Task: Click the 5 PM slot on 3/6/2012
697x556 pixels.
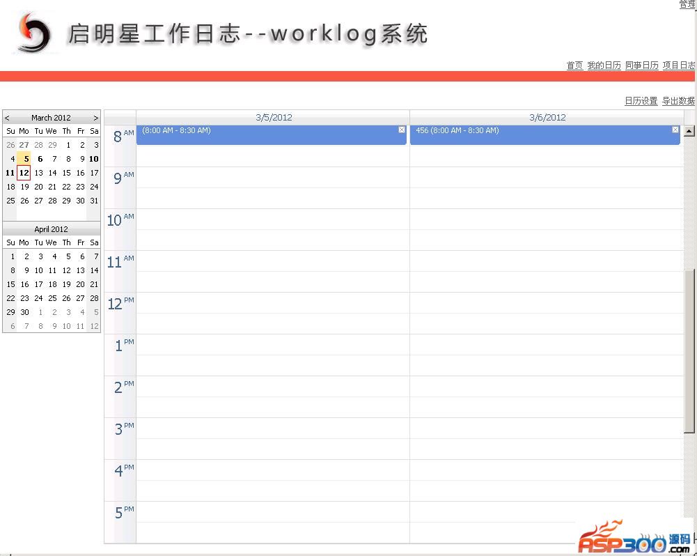Action: click(547, 512)
